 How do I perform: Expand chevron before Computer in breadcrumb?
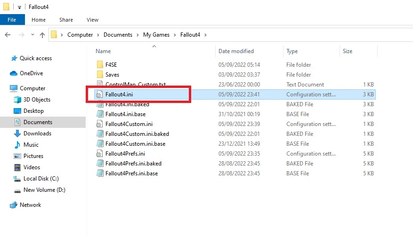click(62, 35)
